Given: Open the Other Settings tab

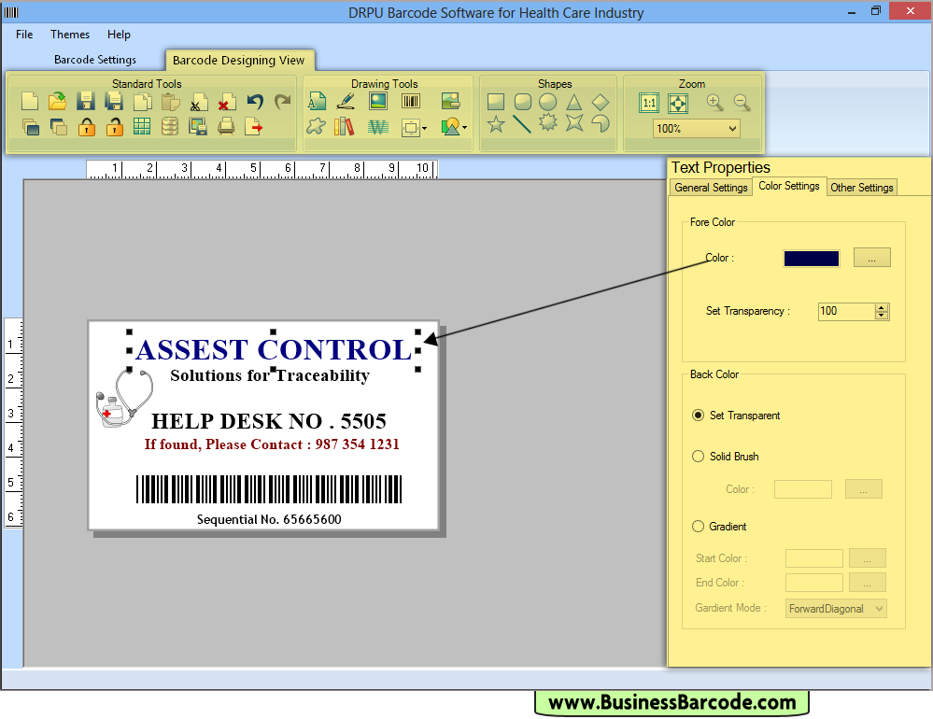Looking at the screenshot, I should click(x=861, y=188).
